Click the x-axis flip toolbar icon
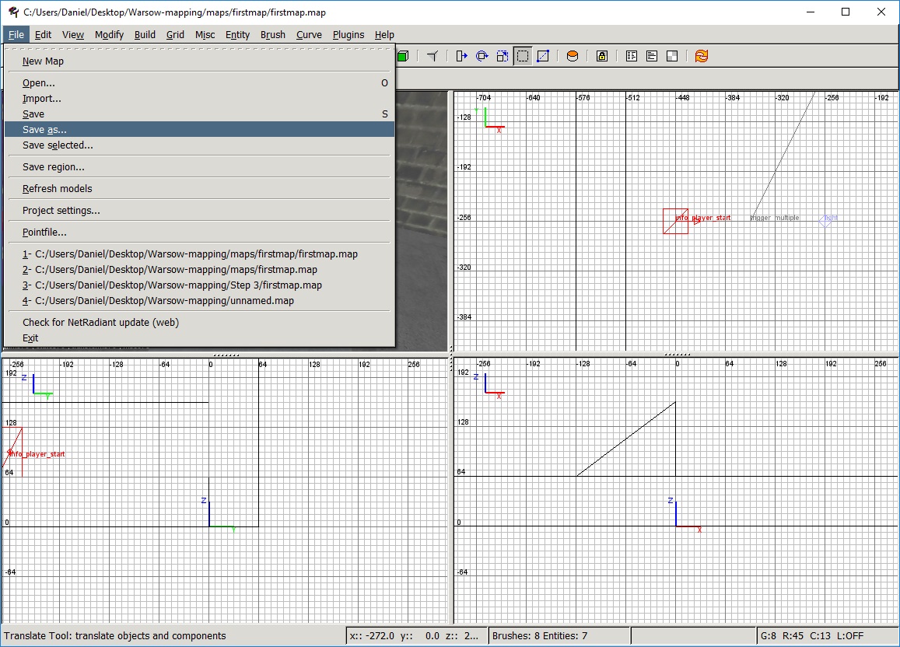900x647 pixels. pos(460,55)
